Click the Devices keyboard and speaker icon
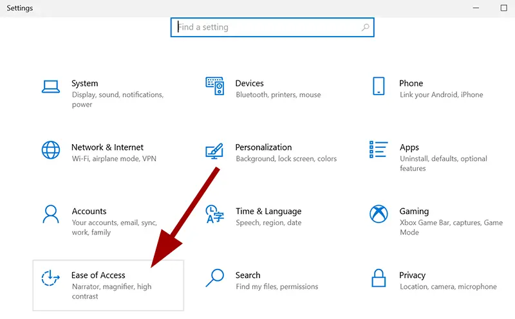 pos(215,86)
